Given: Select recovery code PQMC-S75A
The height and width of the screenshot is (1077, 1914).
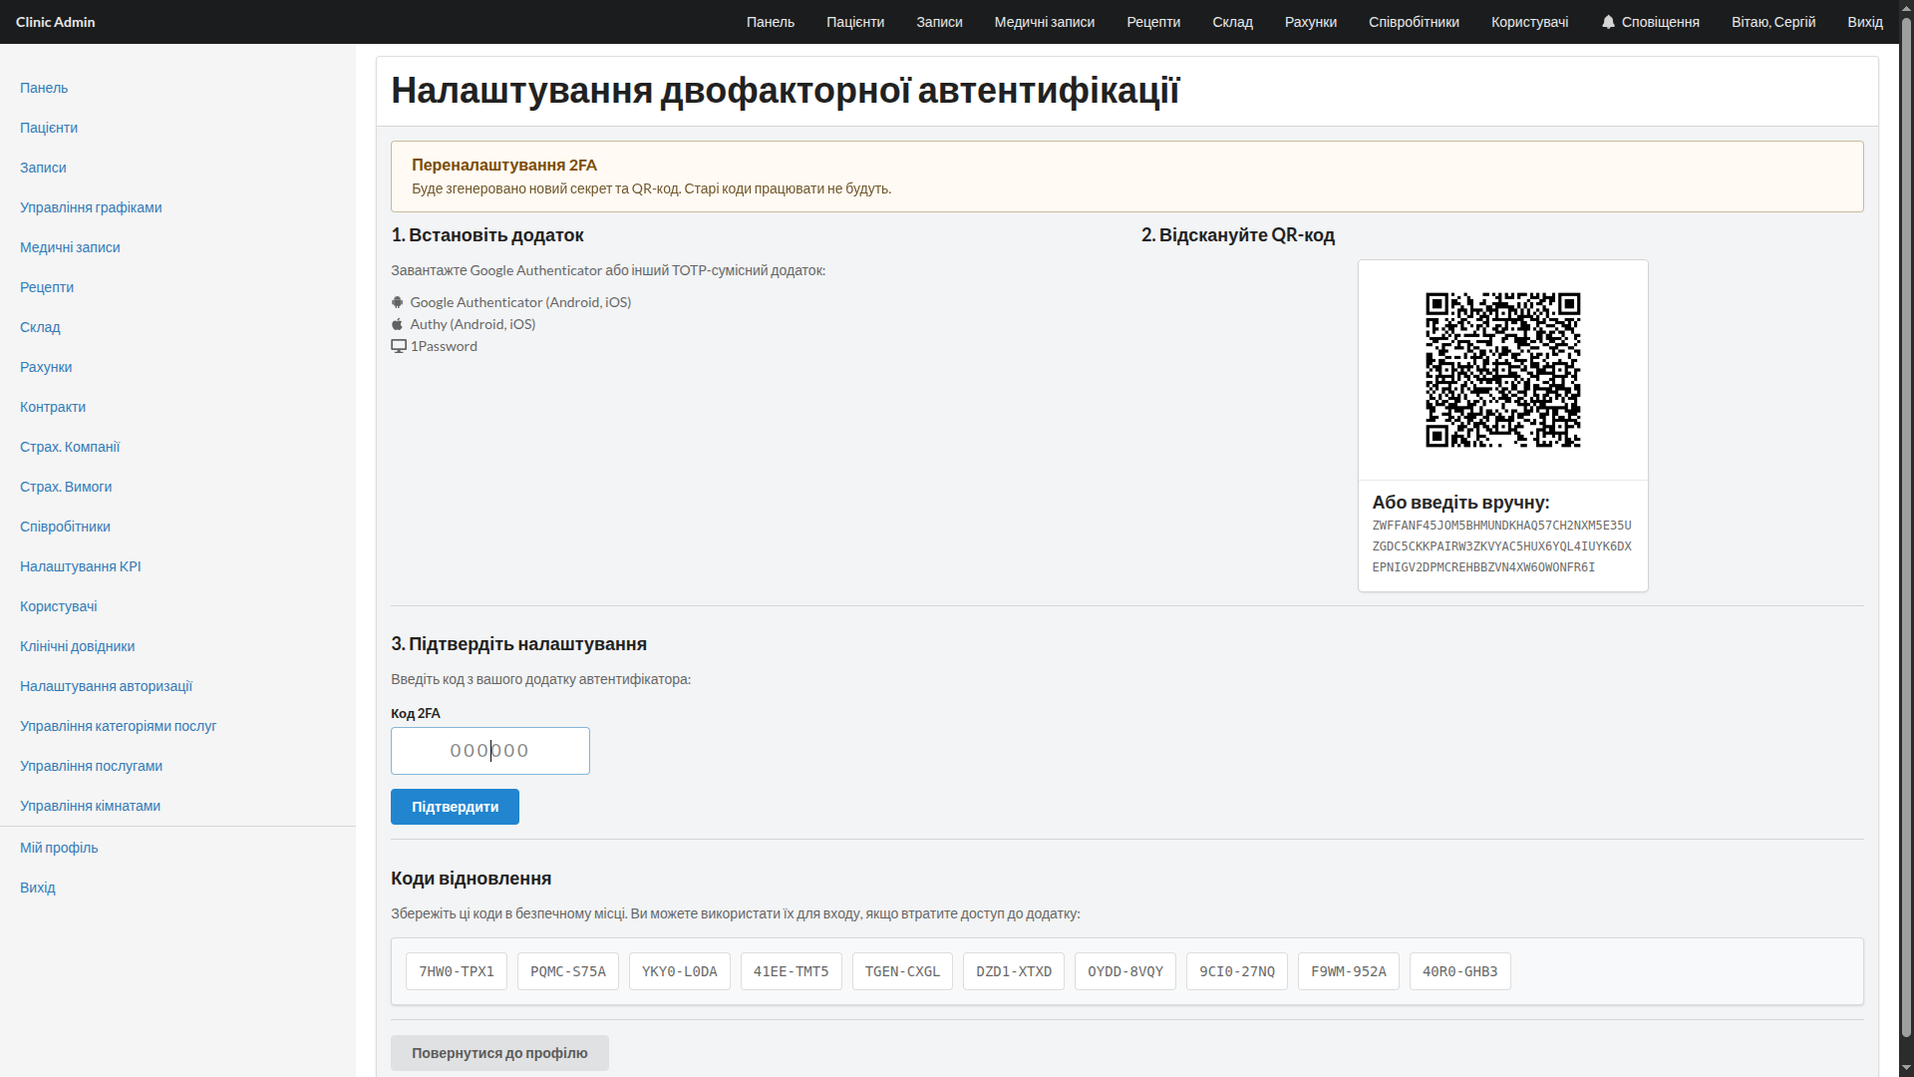Looking at the screenshot, I should pos(568,971).
